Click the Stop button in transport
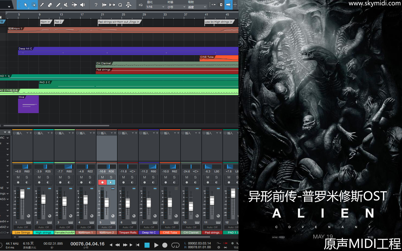The height and width of the screenshot is (251, 402). (147, 245)
